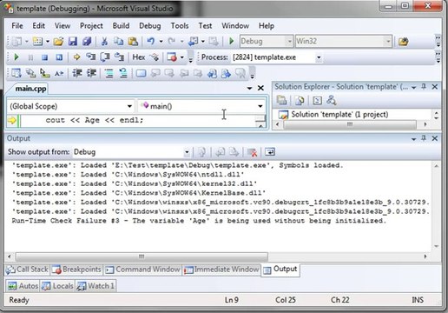Stop debugging with the blue square icon
This screenshot has height=313, width=448.
tap(44, 57)
